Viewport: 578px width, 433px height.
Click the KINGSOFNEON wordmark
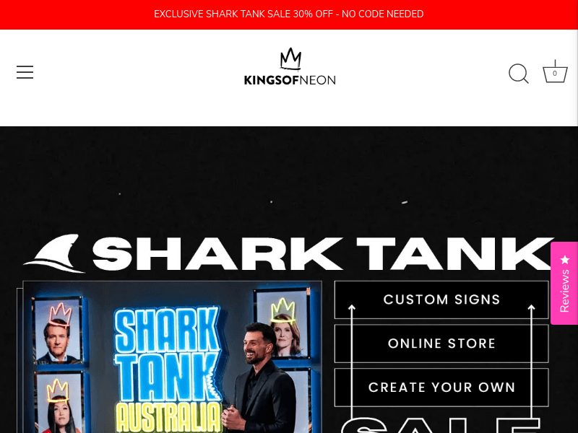[290, 80]
